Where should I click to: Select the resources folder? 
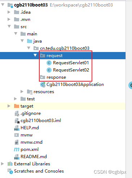pos(44,92)
